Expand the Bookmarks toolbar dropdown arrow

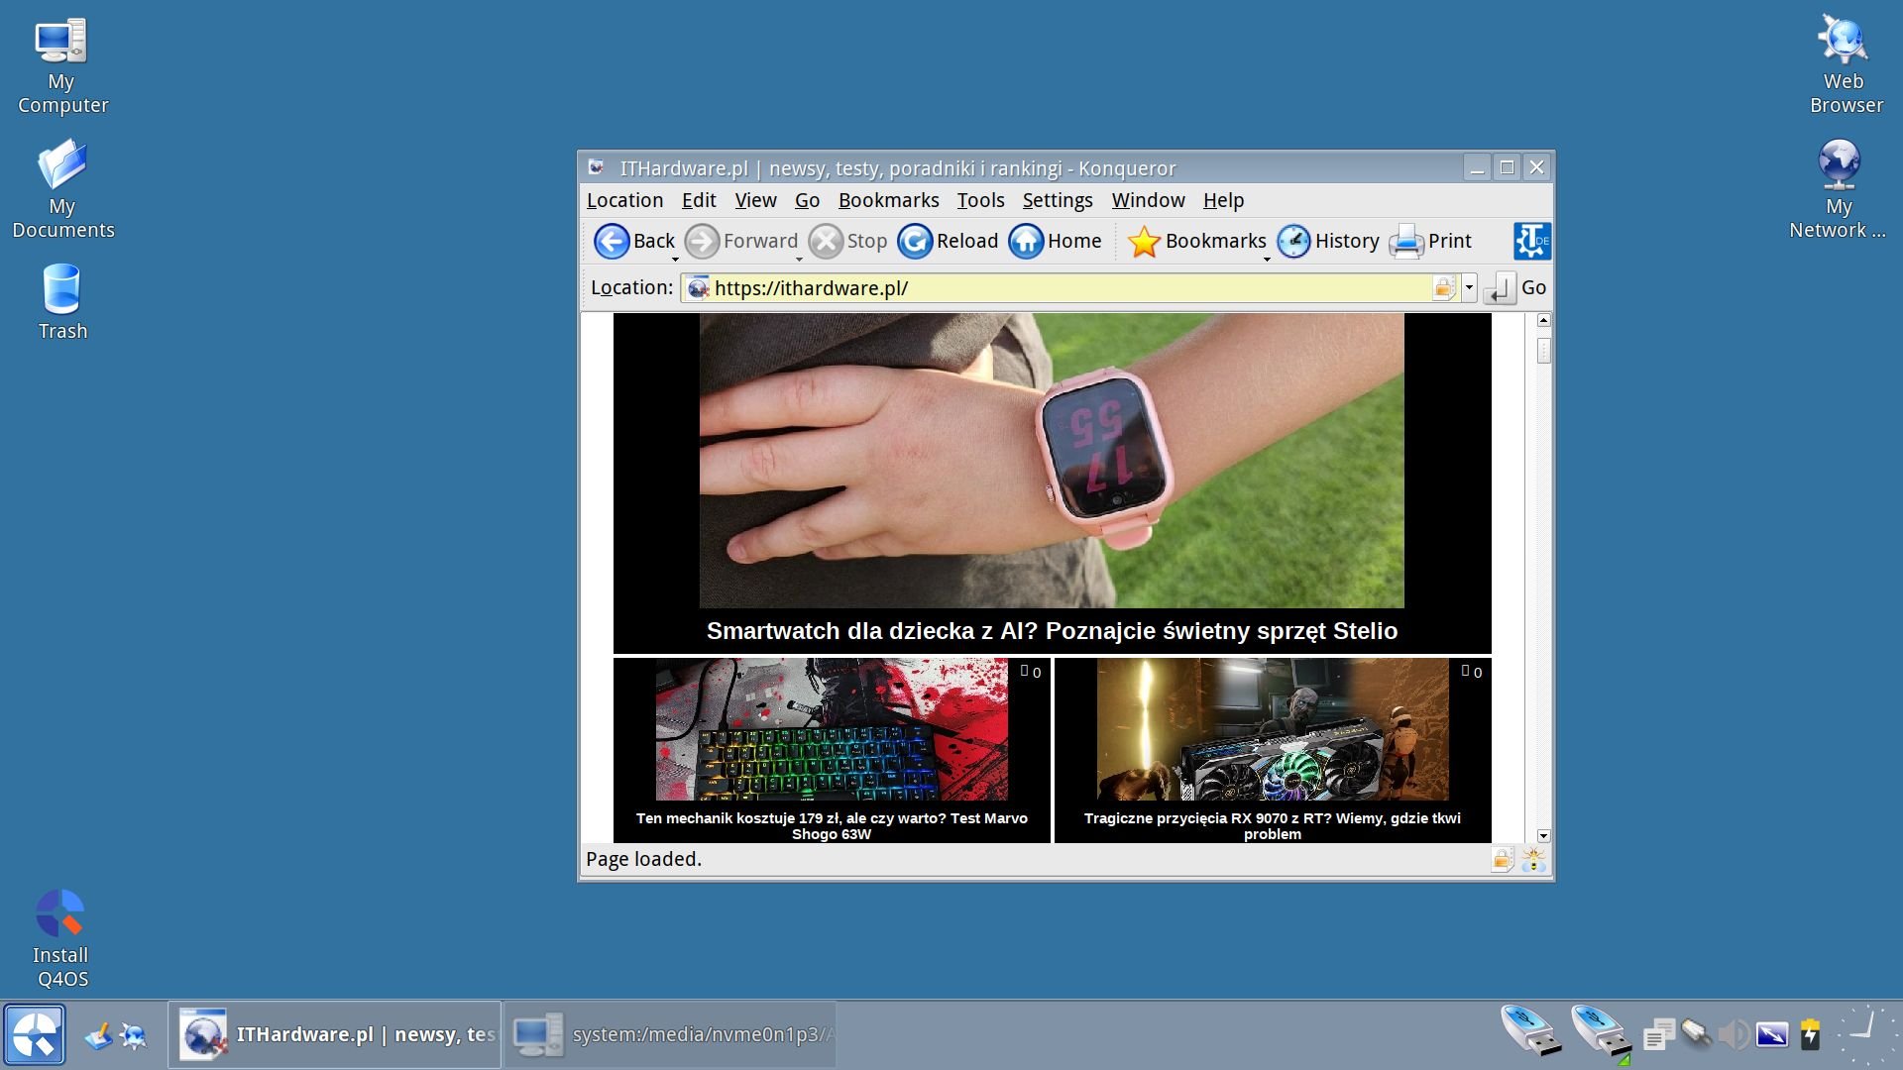pyautogui.click(x=1267, y=260)
